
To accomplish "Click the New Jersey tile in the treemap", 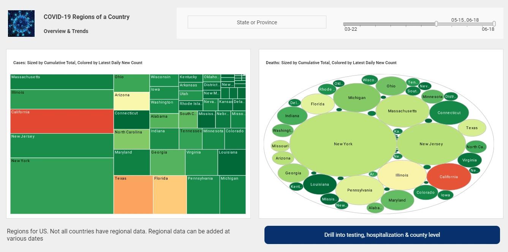I will pyautogui.click(x=62, y=145).
